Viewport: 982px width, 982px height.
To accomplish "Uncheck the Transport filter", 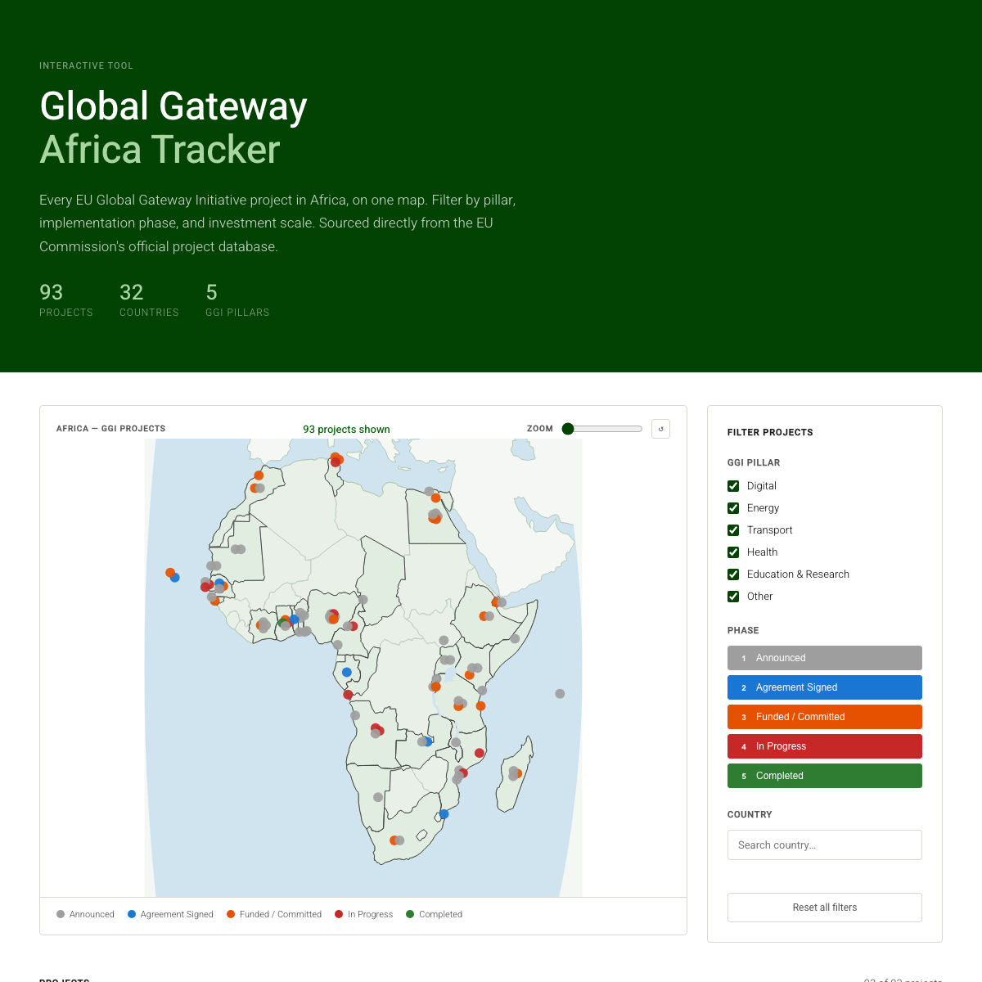I will 732,529.
